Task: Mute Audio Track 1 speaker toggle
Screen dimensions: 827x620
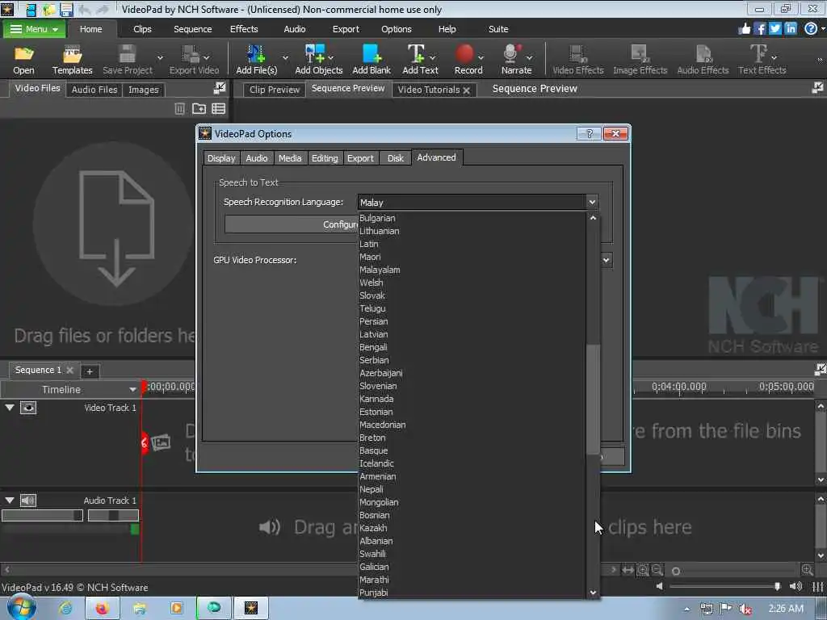Action: [28, 501]
